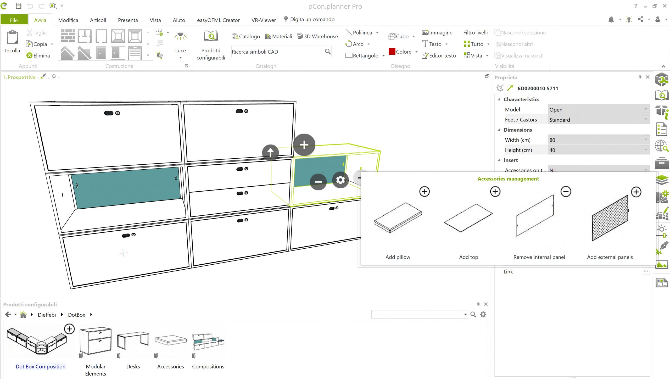The width and height of the screenshot is (670, 379).
Task: Click the gear settings button on selected box
Action: click(340, 180)
